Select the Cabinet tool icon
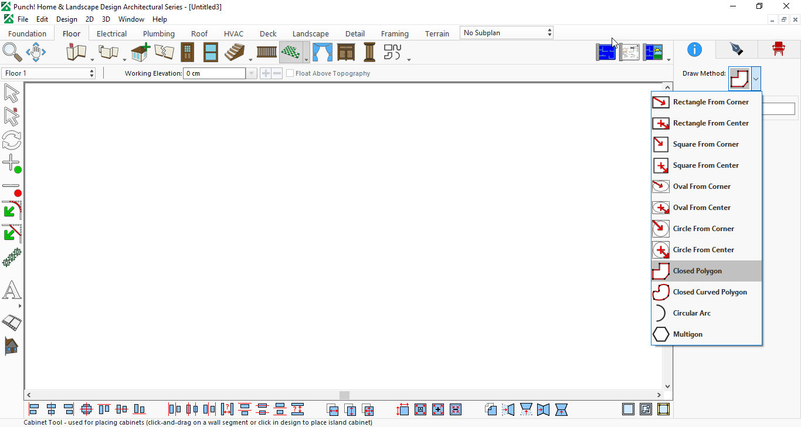Image resolution: width=801 pixels, height=427 pixels. [346, 52]
